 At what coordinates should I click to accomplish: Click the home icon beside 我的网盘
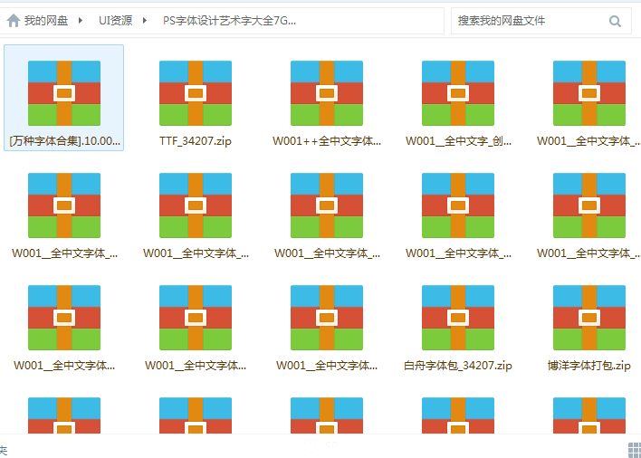point(15,20)
